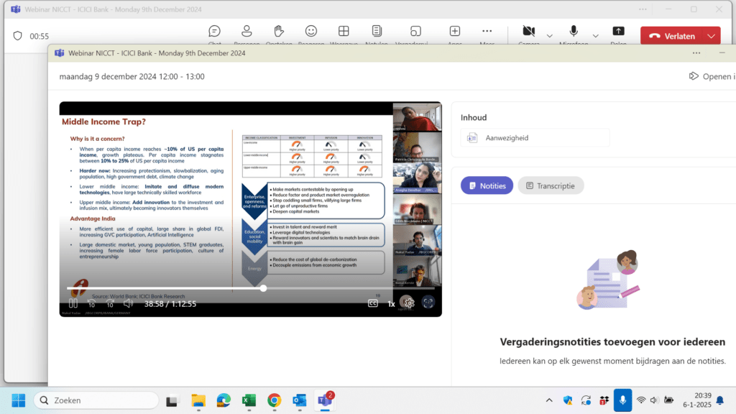Select the Notities tab
This screenshot has height=414, width=736.
point(487,185)
